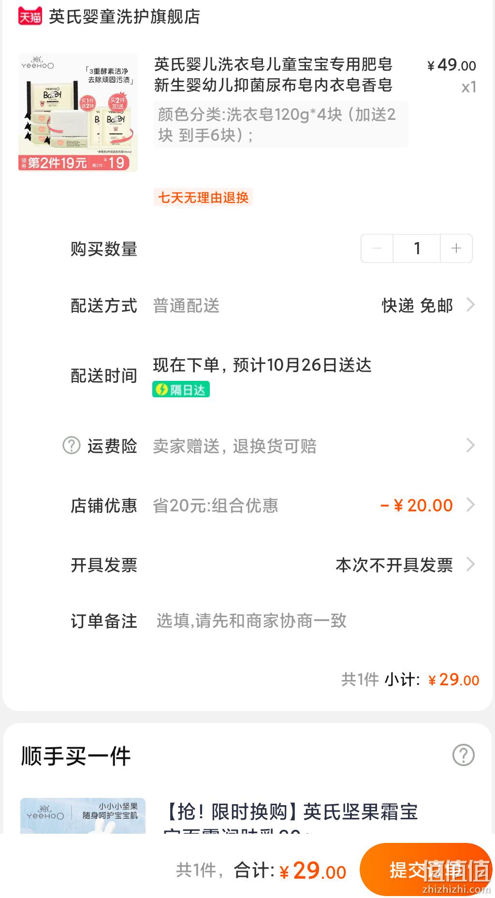Expand the 运费险 row chevron
This screenshot has width=495, height=898.
(470, 445)
